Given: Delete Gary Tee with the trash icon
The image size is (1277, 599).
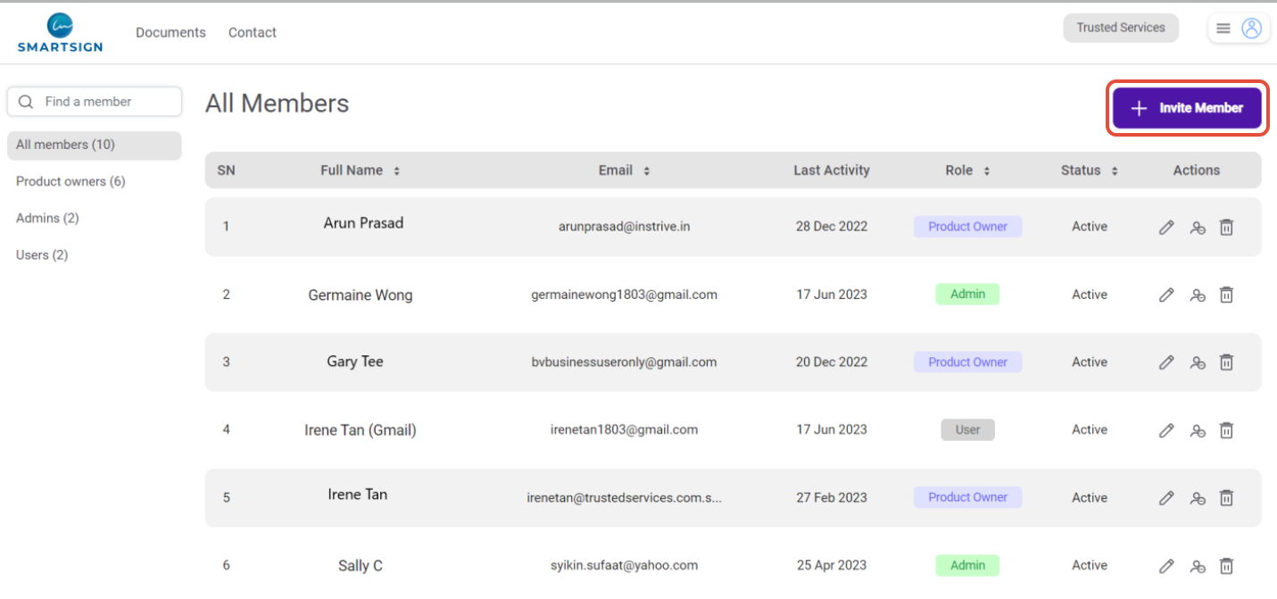Looking at the screenshot, I should [x=1226, y=362].
